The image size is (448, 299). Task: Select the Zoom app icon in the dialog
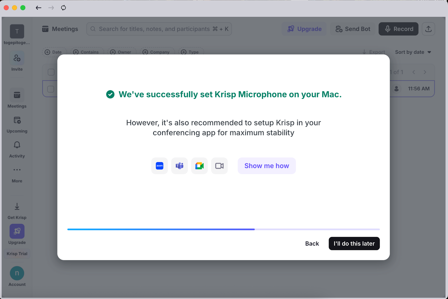[x=159, y=166]
